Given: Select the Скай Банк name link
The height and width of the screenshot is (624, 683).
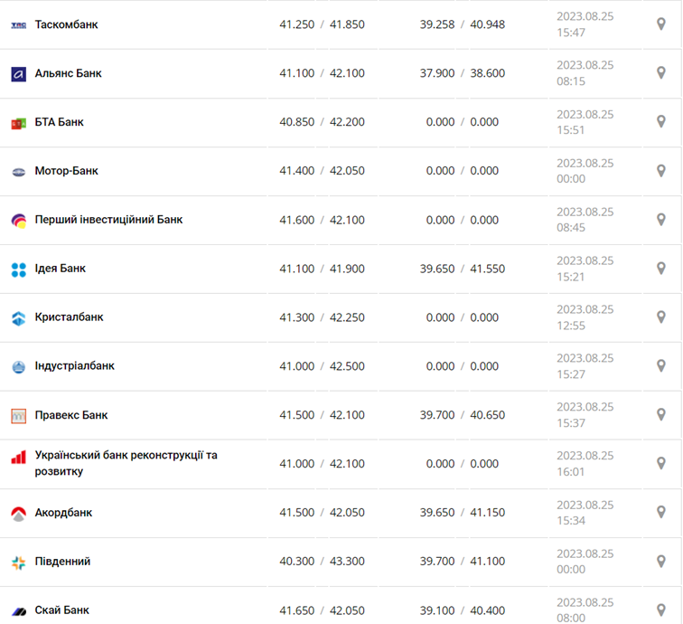Looking at the screenshot, I should [61, 610].
